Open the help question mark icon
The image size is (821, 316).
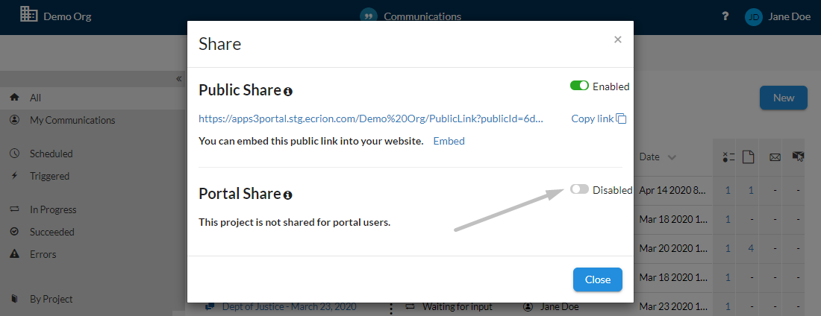[725, 16]
